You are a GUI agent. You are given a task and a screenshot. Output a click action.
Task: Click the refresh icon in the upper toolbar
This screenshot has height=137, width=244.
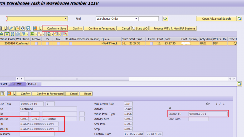pos(23,28)
